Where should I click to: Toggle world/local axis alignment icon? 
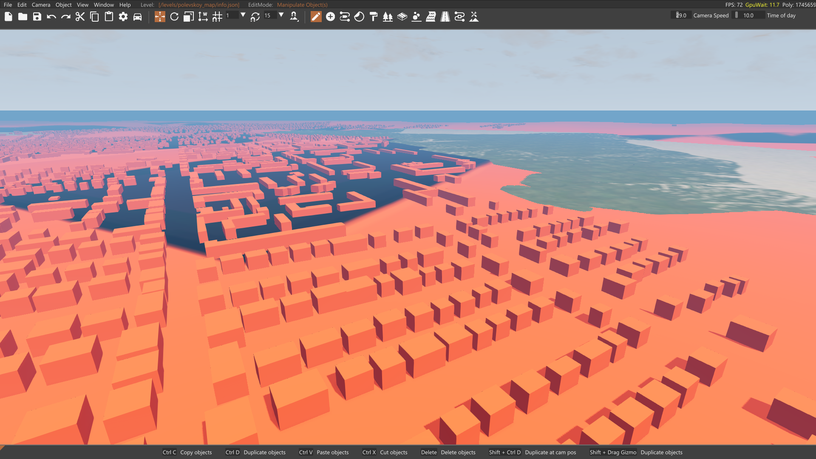(203, 17)
